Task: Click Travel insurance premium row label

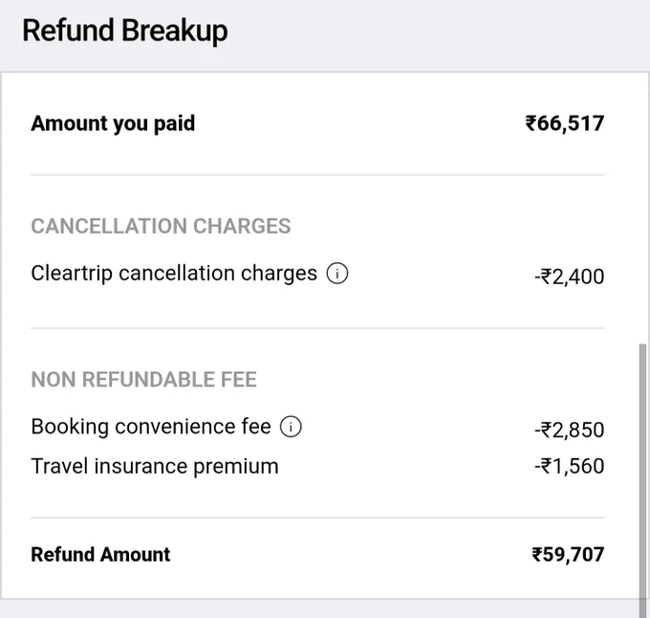Action: click(x=155, y=466)
